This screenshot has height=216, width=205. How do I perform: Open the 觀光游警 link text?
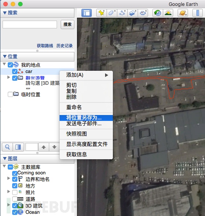coord(35,78)
